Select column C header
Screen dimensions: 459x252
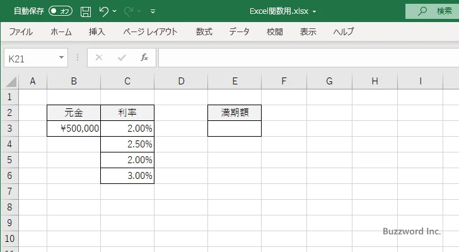(x=127, y=81)
